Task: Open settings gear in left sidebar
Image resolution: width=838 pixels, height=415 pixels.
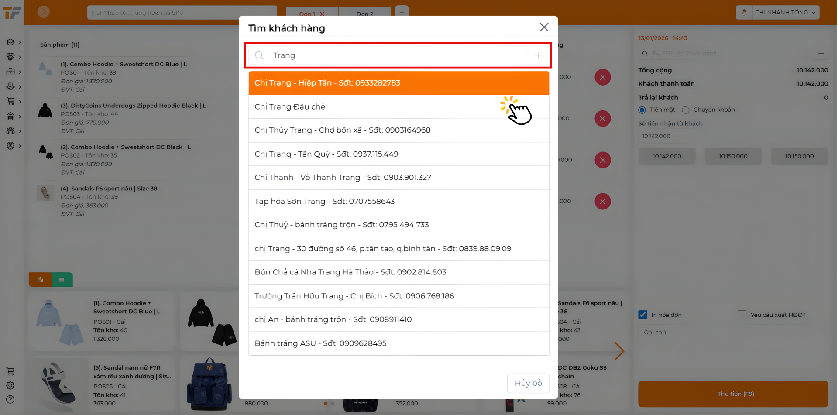Action: pyautogui.click(x=10, y=385)
